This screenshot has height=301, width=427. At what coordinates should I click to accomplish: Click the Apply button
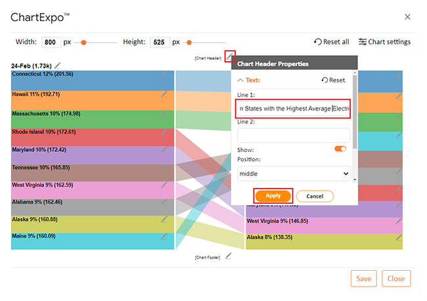pos(273,196)
